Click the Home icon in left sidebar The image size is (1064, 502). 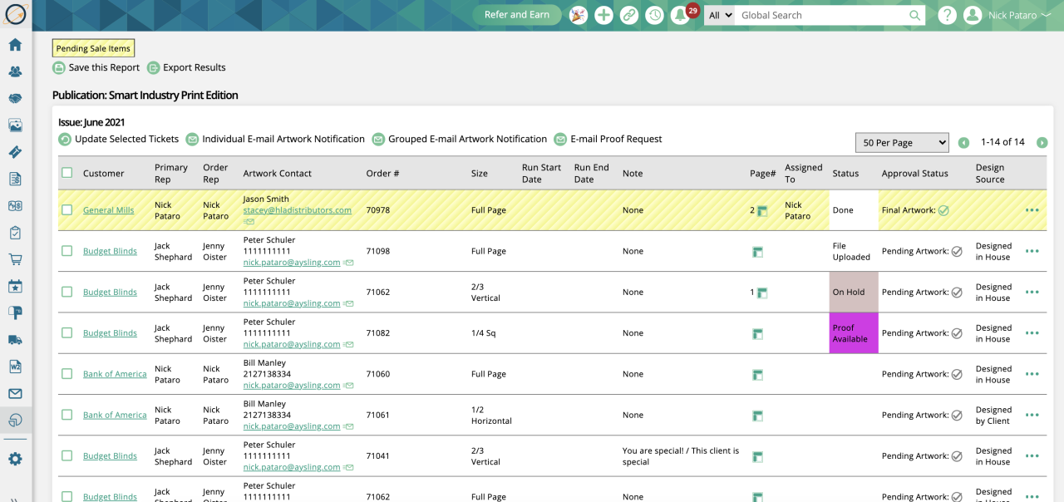[15, 45]
